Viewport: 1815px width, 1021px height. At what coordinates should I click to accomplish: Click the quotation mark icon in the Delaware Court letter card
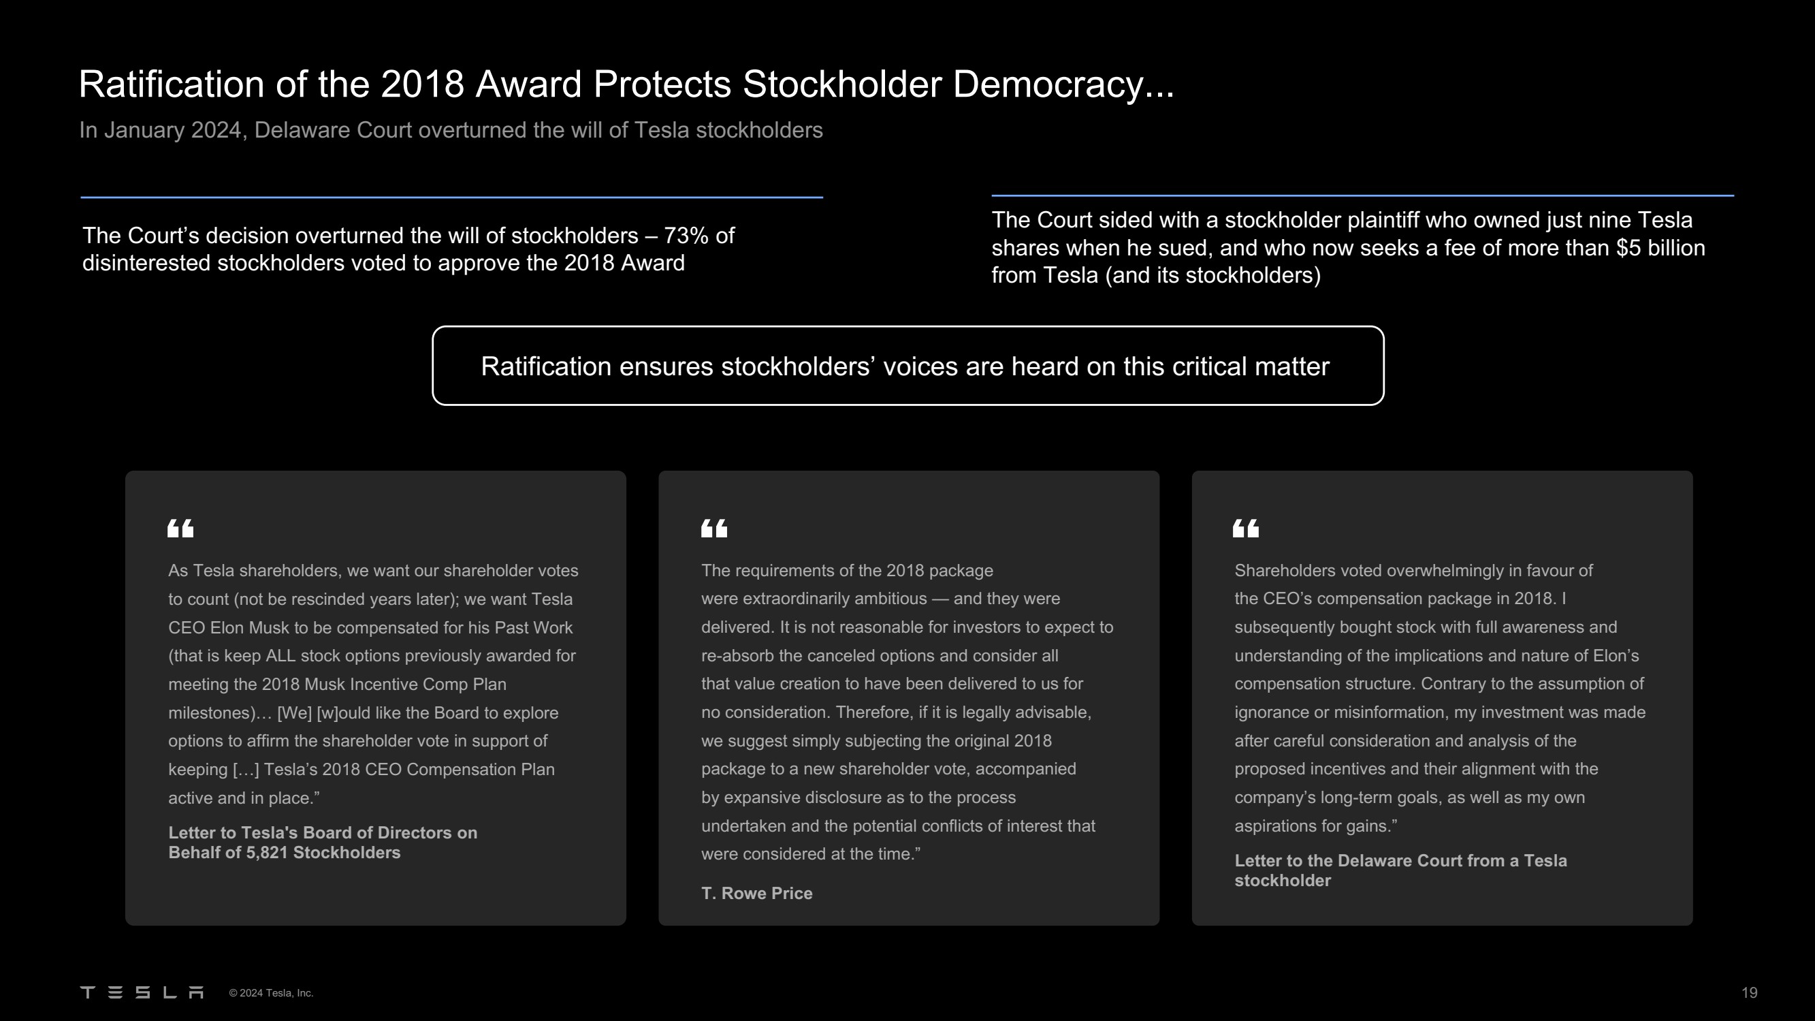pos(1246,528)
